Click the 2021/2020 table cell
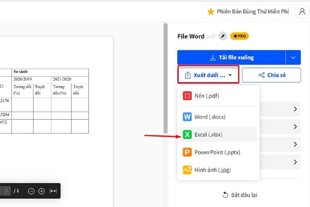This screenshot has height=207, width=310. (70, 80)
